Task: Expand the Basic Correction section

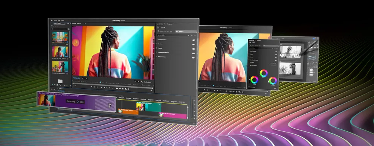Action: 157,40
